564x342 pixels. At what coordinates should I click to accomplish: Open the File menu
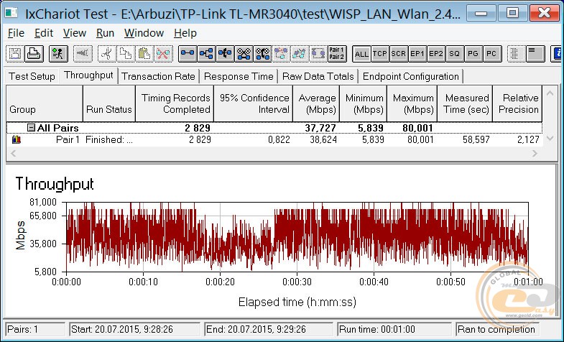tap(17, 33)
